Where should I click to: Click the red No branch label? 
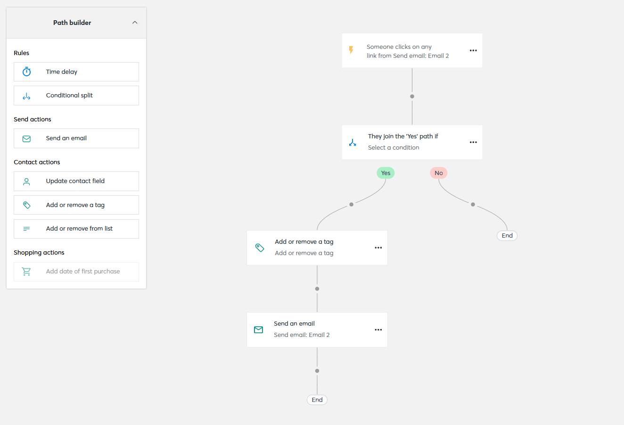point(439,173)
